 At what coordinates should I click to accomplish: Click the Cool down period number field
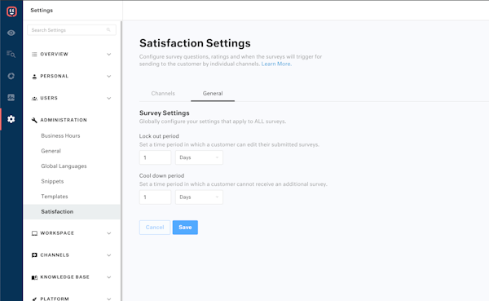click(156, 197)
